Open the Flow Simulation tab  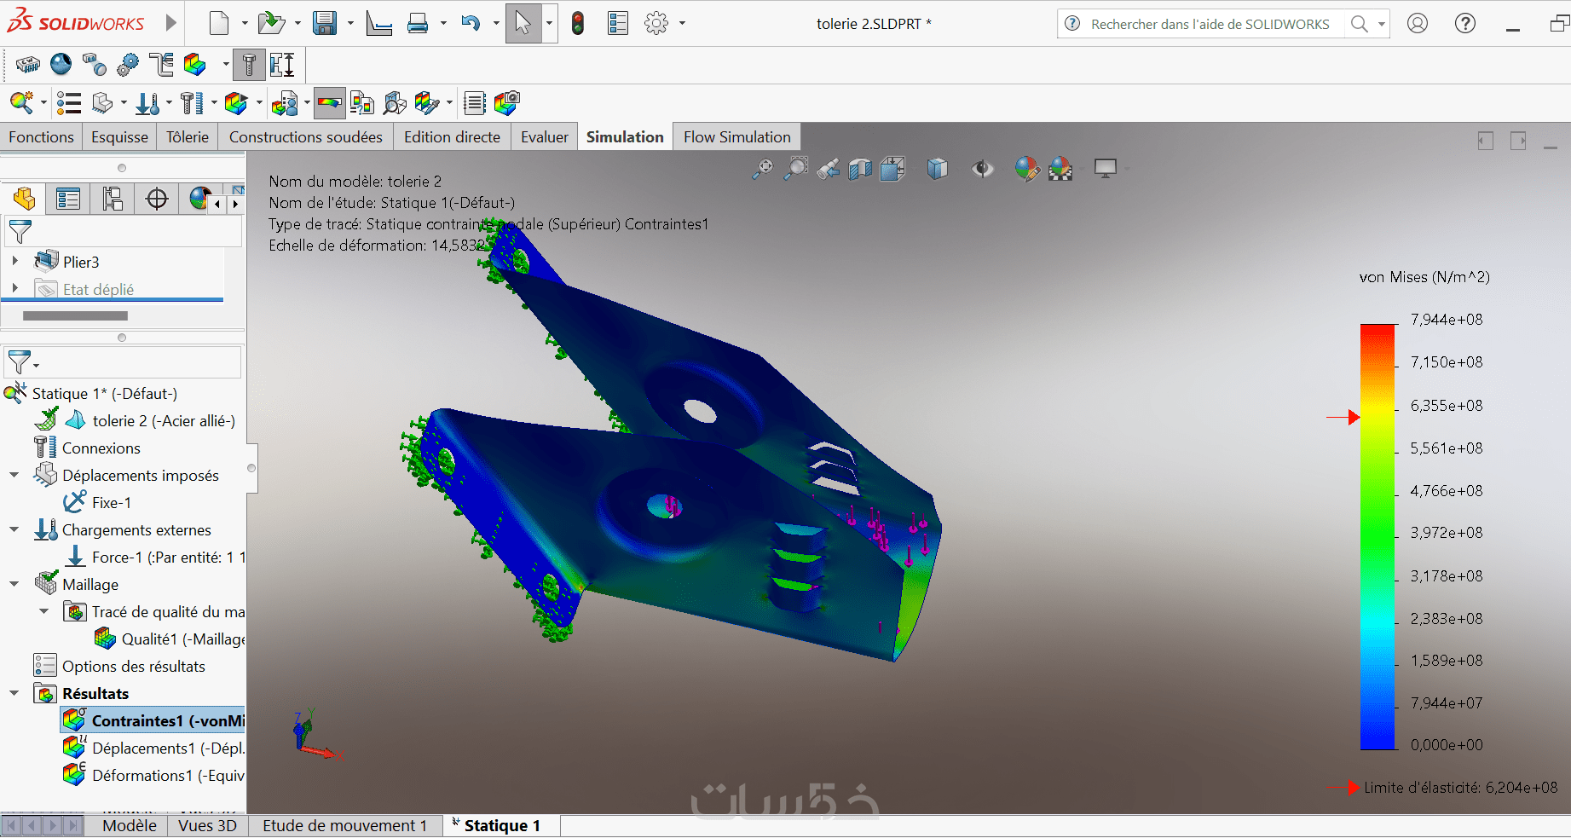[737, 137]
